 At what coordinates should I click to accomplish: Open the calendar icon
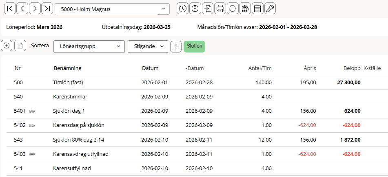point(257,9)
